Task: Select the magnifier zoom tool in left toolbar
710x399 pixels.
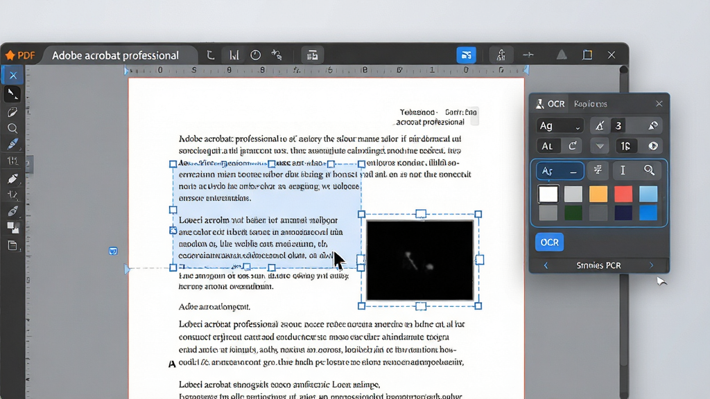Action: [12, 128]
